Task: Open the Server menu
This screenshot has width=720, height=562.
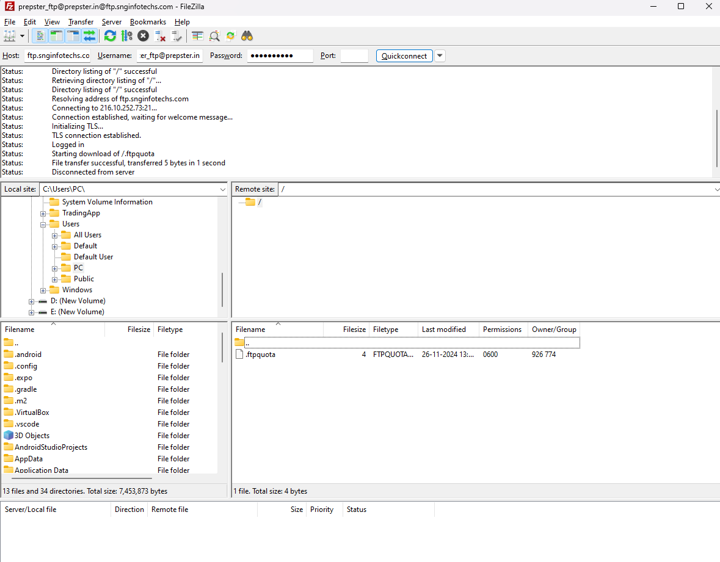Action: (x=112, y=21)
